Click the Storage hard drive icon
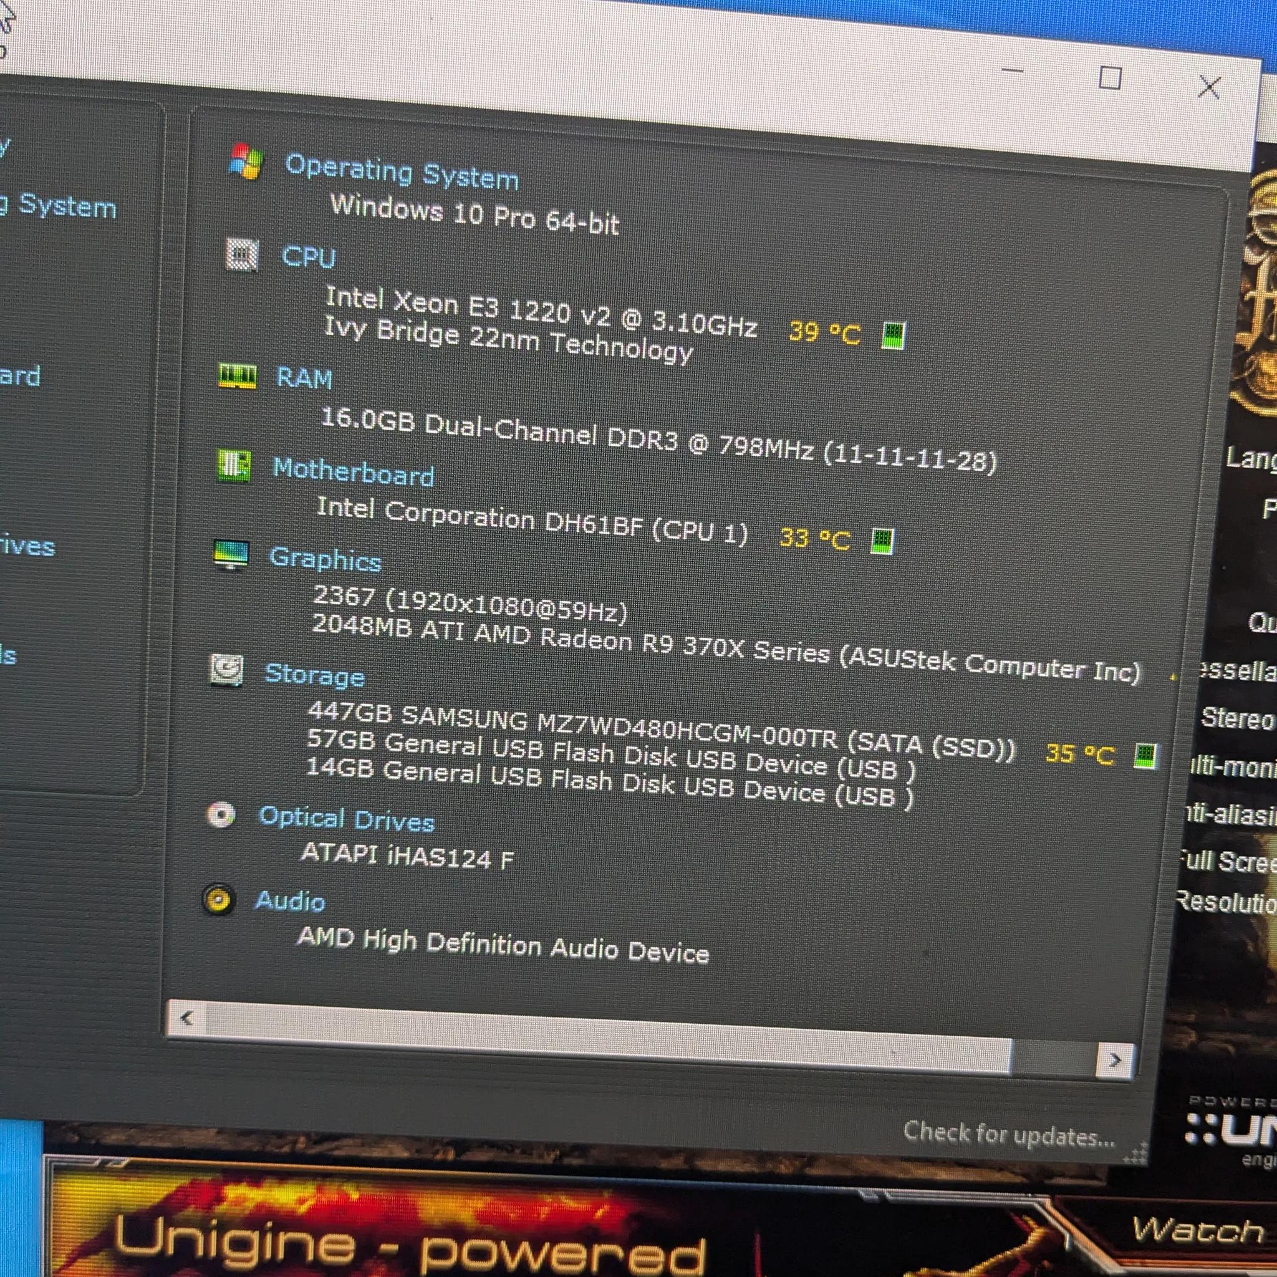This screenshot has height=1277, width=1277. 227,670
